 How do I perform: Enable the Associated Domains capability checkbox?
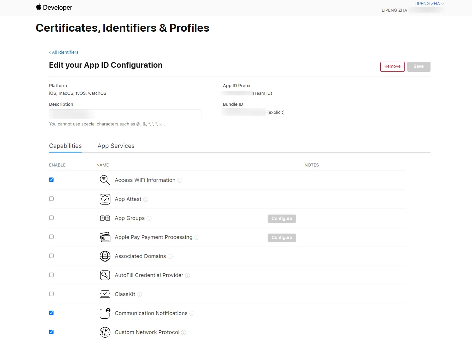pos(51,256)
